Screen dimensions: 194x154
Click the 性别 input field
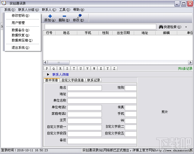pyautogui.click(x=131, y=88)
